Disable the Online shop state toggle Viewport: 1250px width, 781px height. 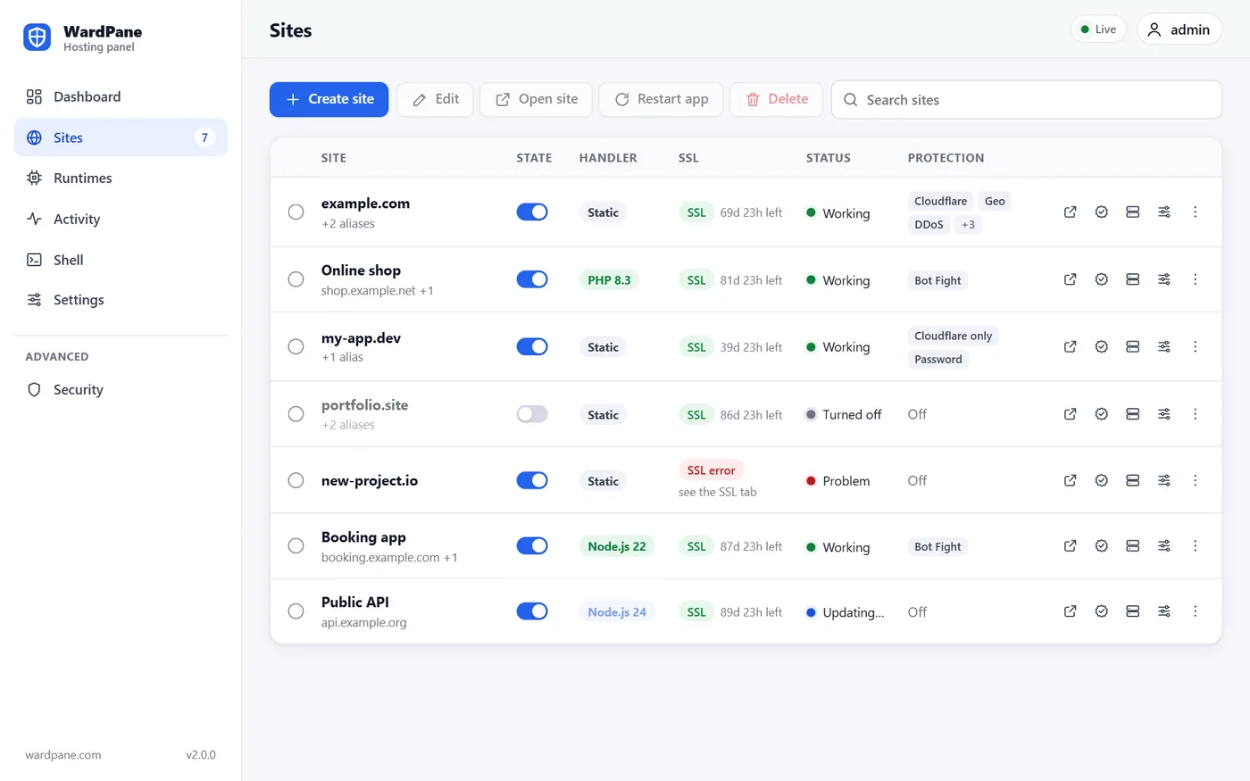tap(532, 279)
